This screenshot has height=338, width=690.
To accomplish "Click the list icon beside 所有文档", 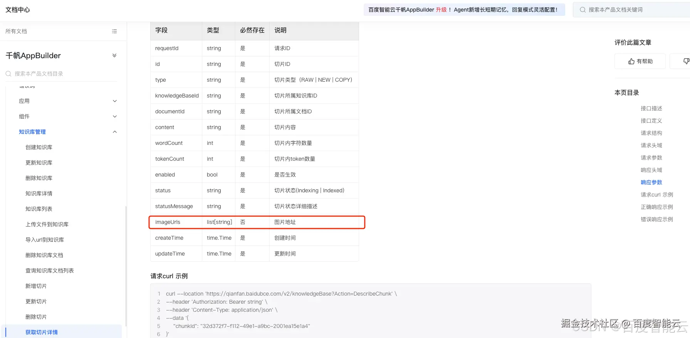I will pos(114,31).
